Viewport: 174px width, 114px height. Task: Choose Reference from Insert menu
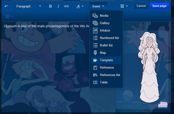(x=106, y=68)
